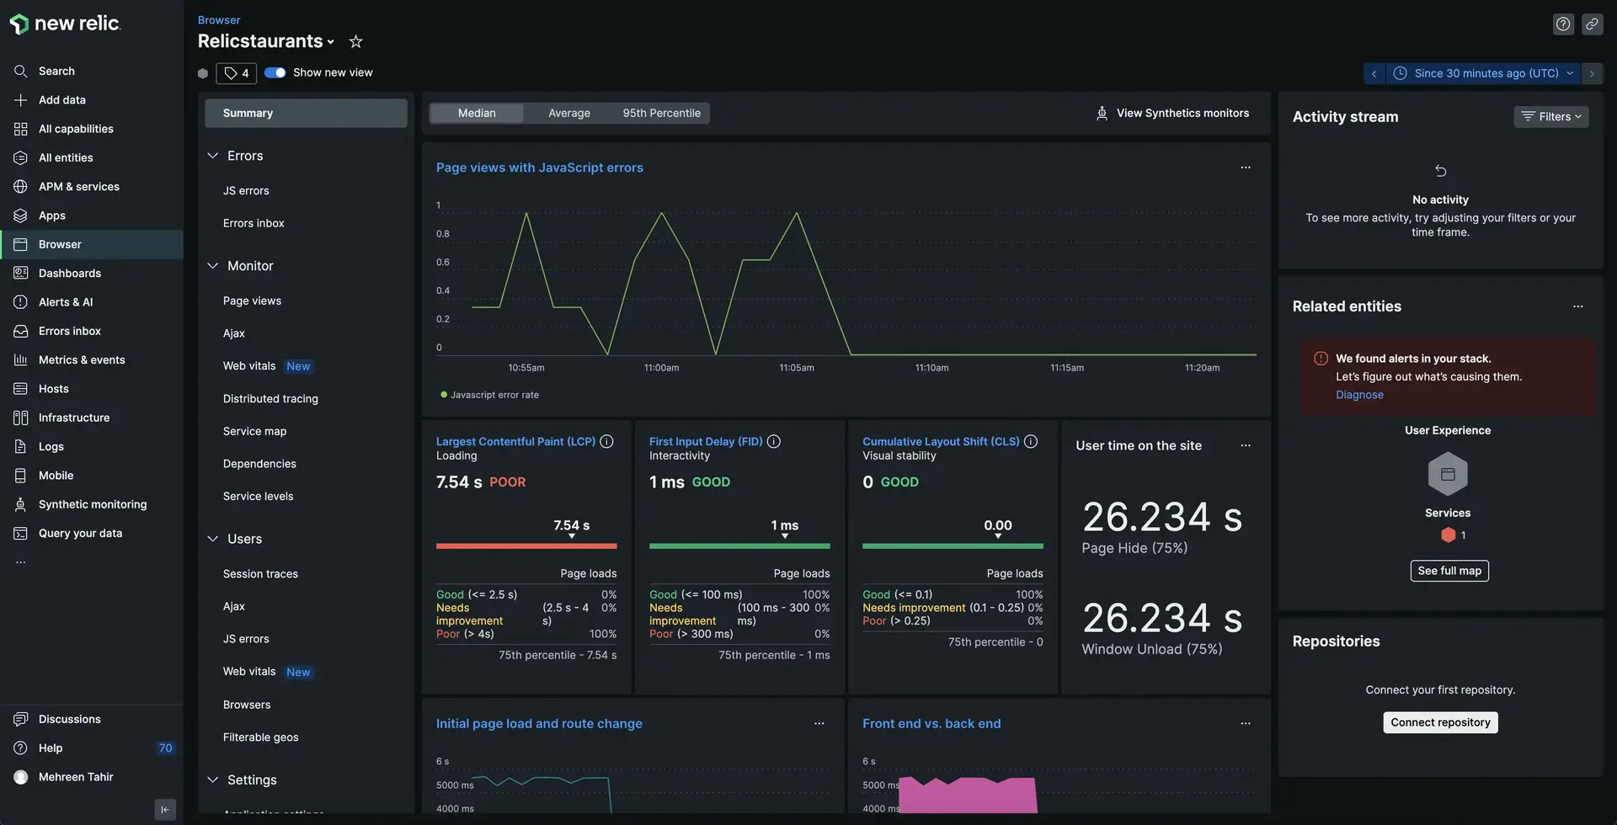Click the Add data plus icon

[21, 100]
